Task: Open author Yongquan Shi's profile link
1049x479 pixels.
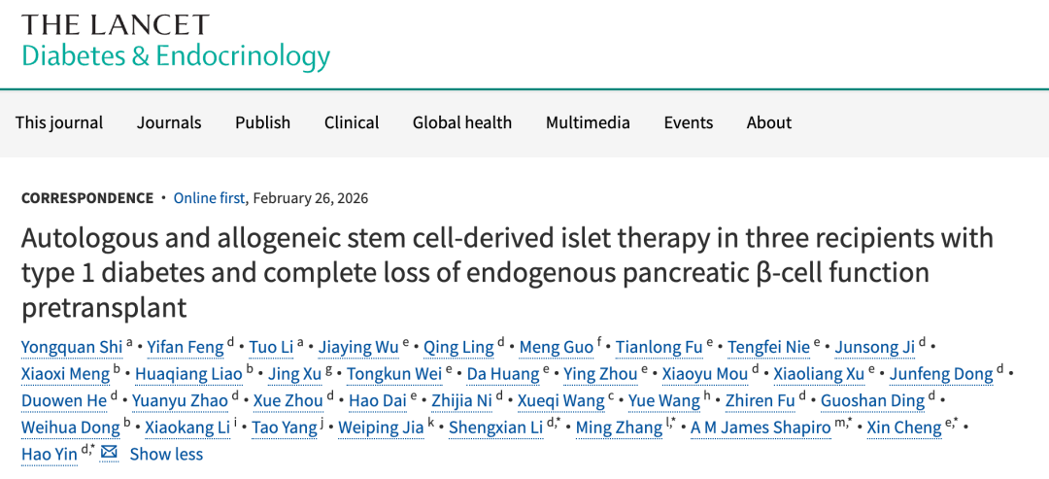Action: point(72,347)
